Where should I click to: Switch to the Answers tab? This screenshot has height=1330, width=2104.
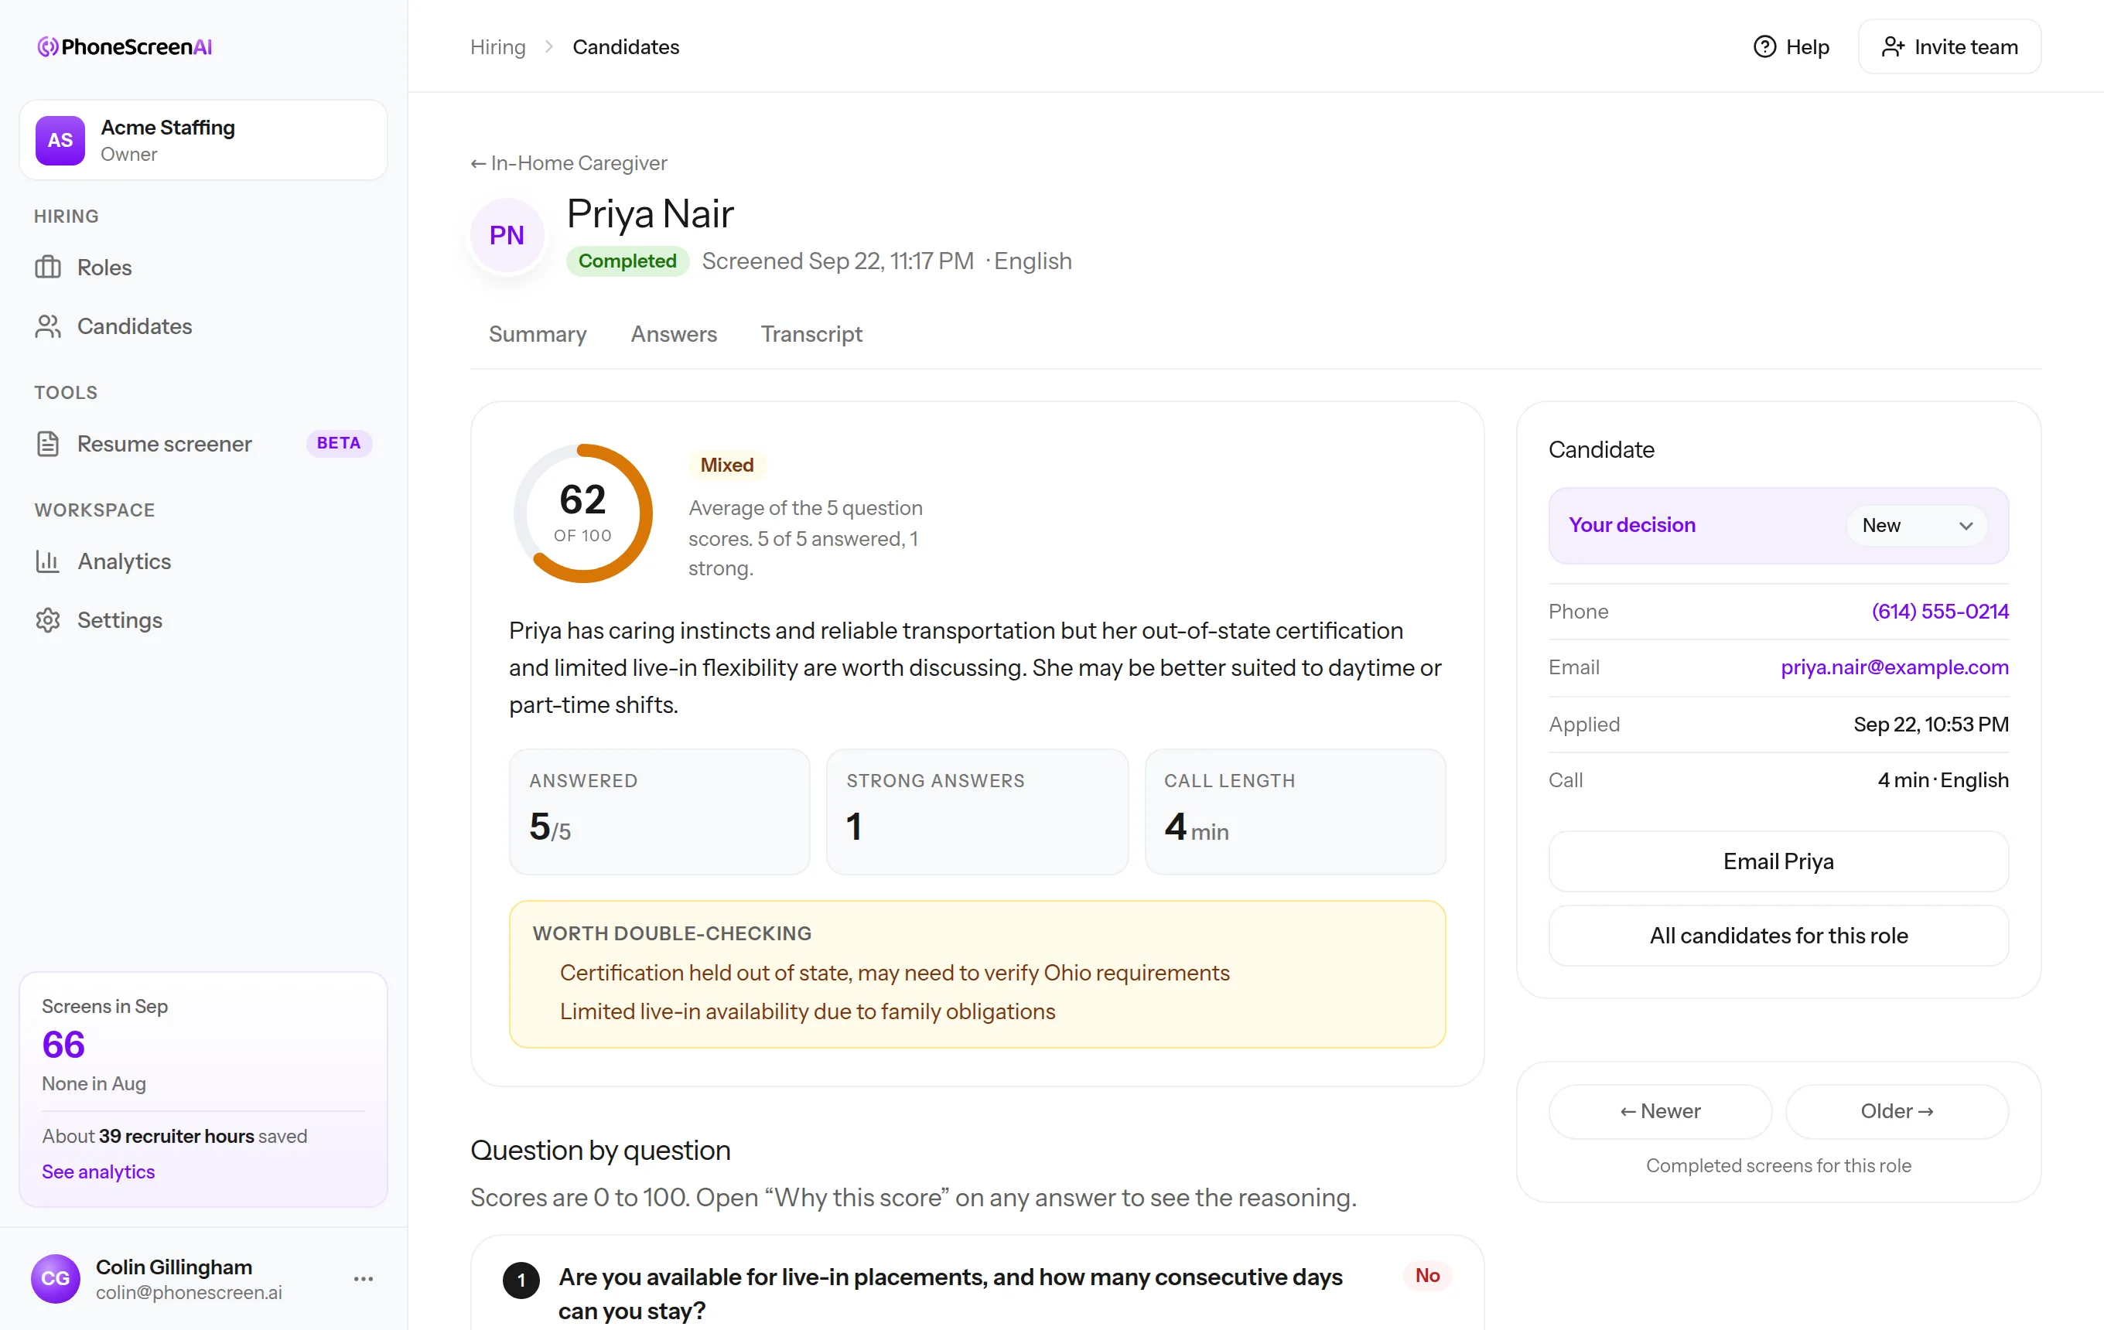pyautogui.click(x=674, y=333)
